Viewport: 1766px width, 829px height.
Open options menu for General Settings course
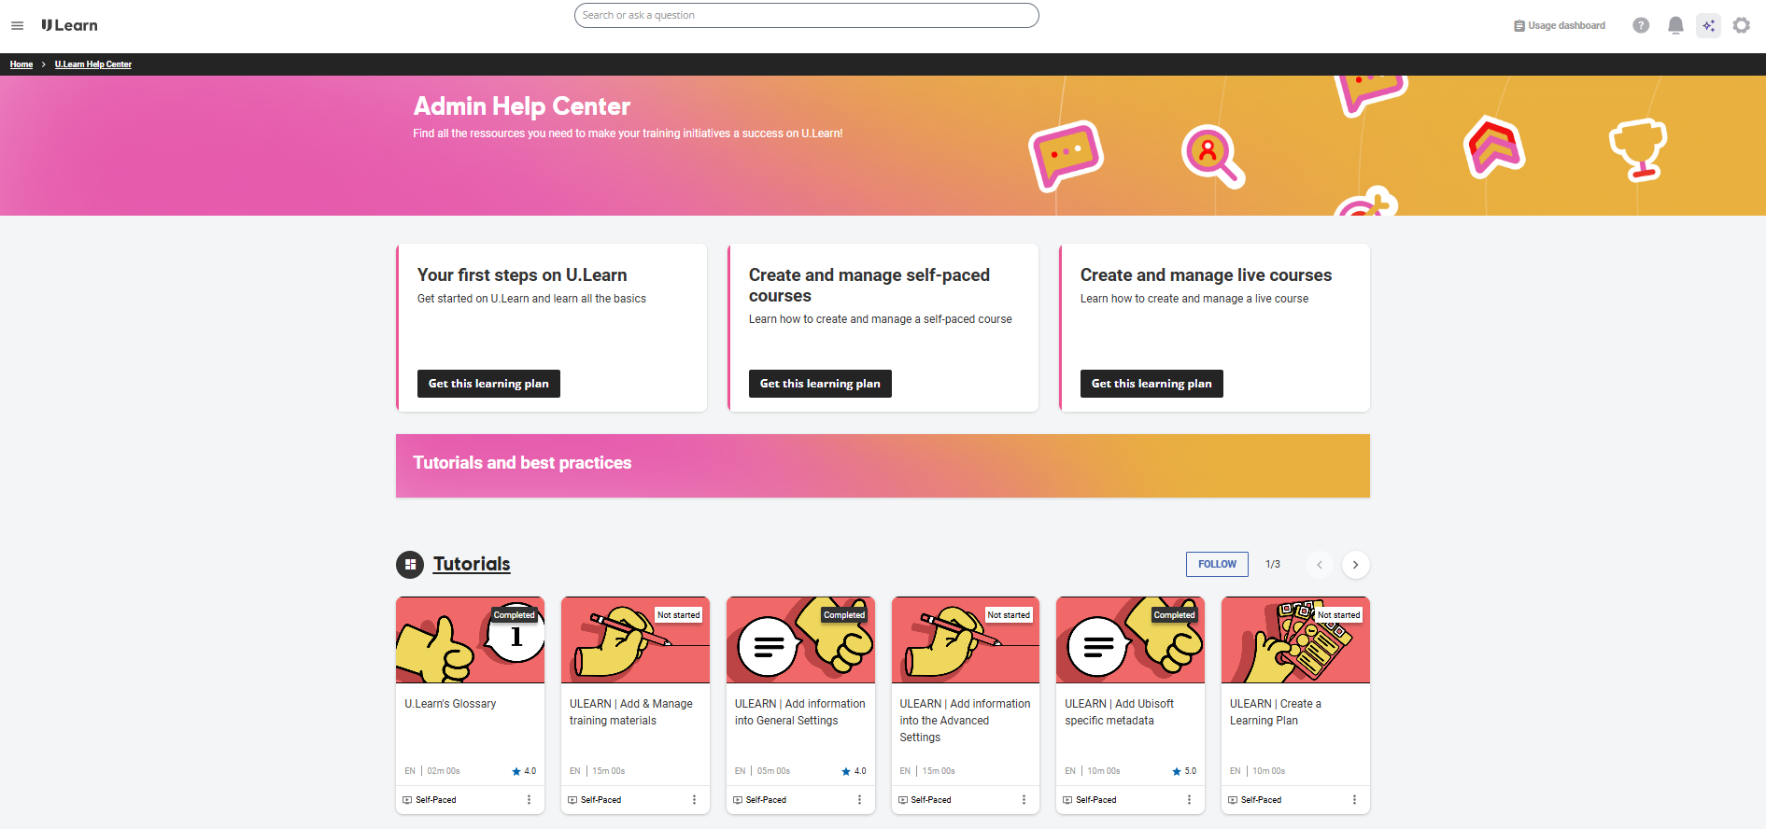click(x=859, y=800)
